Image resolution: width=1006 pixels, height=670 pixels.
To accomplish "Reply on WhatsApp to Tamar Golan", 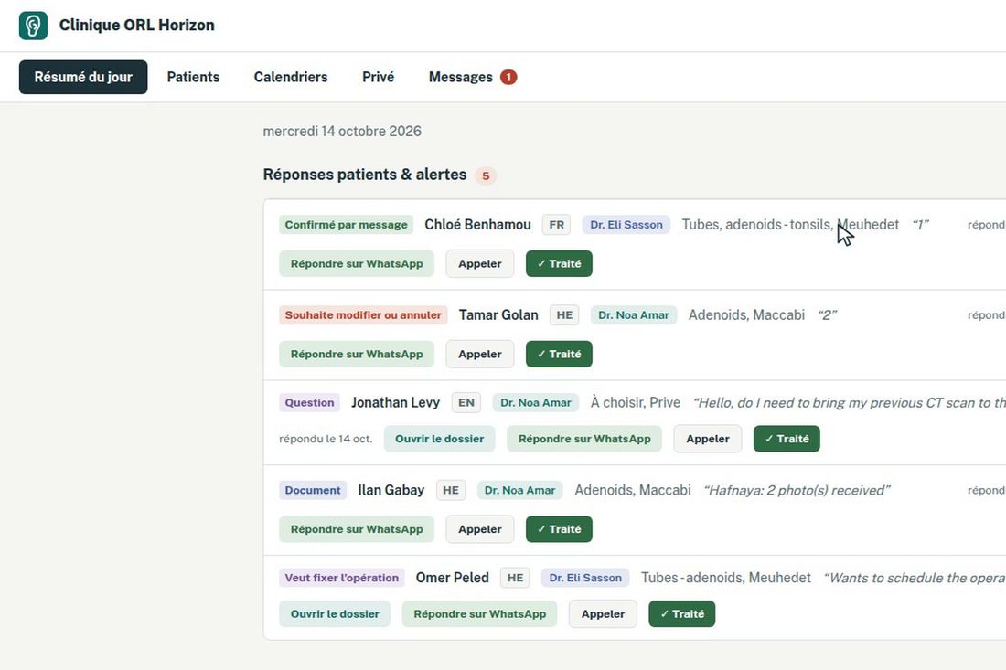I will [357, 354].
